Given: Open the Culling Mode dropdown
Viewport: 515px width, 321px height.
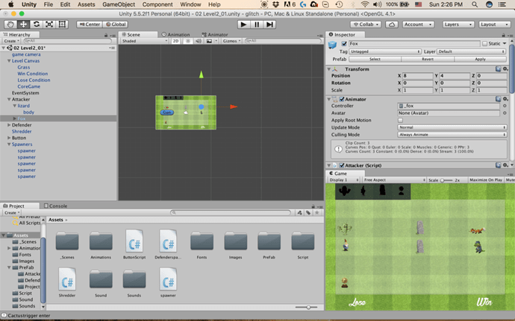Looking at the screenshot, I should click(x=452, y=135).
